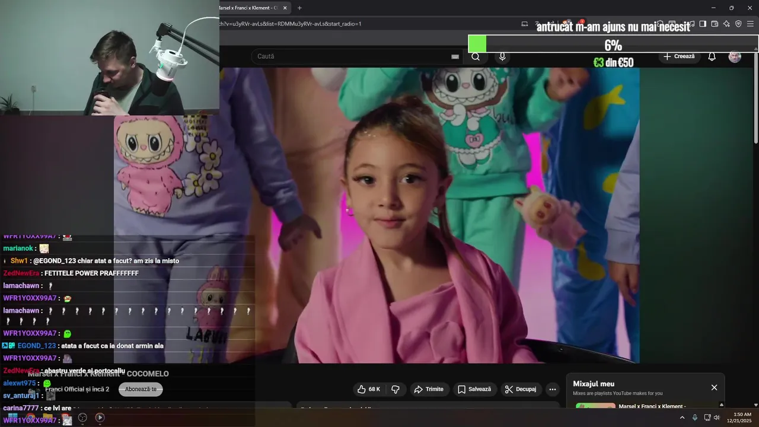This screenshot has height=427, width=759.
Task: Open the network icon in system tray
Action: (707, 418)
